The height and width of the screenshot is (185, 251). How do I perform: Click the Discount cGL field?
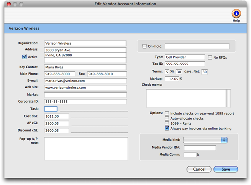click(57, 130)
